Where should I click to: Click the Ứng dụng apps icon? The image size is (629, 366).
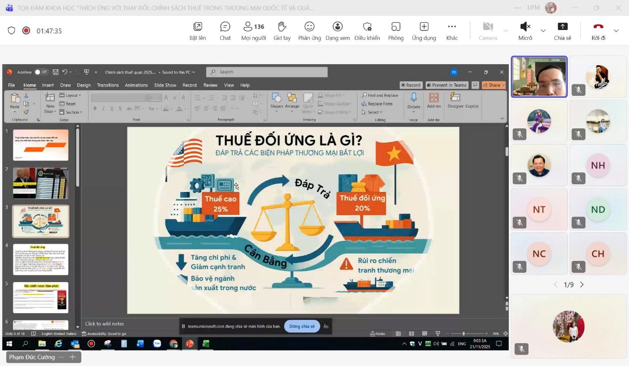pyautogui.click(x=424, y=31)
